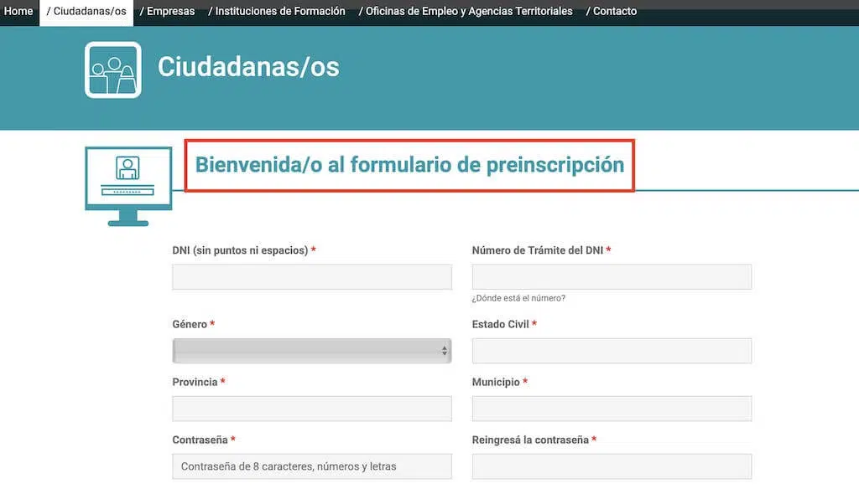Activate the Municipio field
Viewport: 859px width, 494px height.
pyautogui.click(x=612, y=409)
